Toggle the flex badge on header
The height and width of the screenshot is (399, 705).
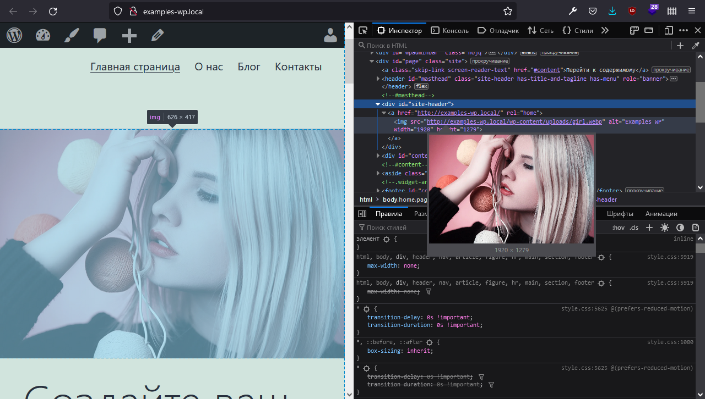421,87
